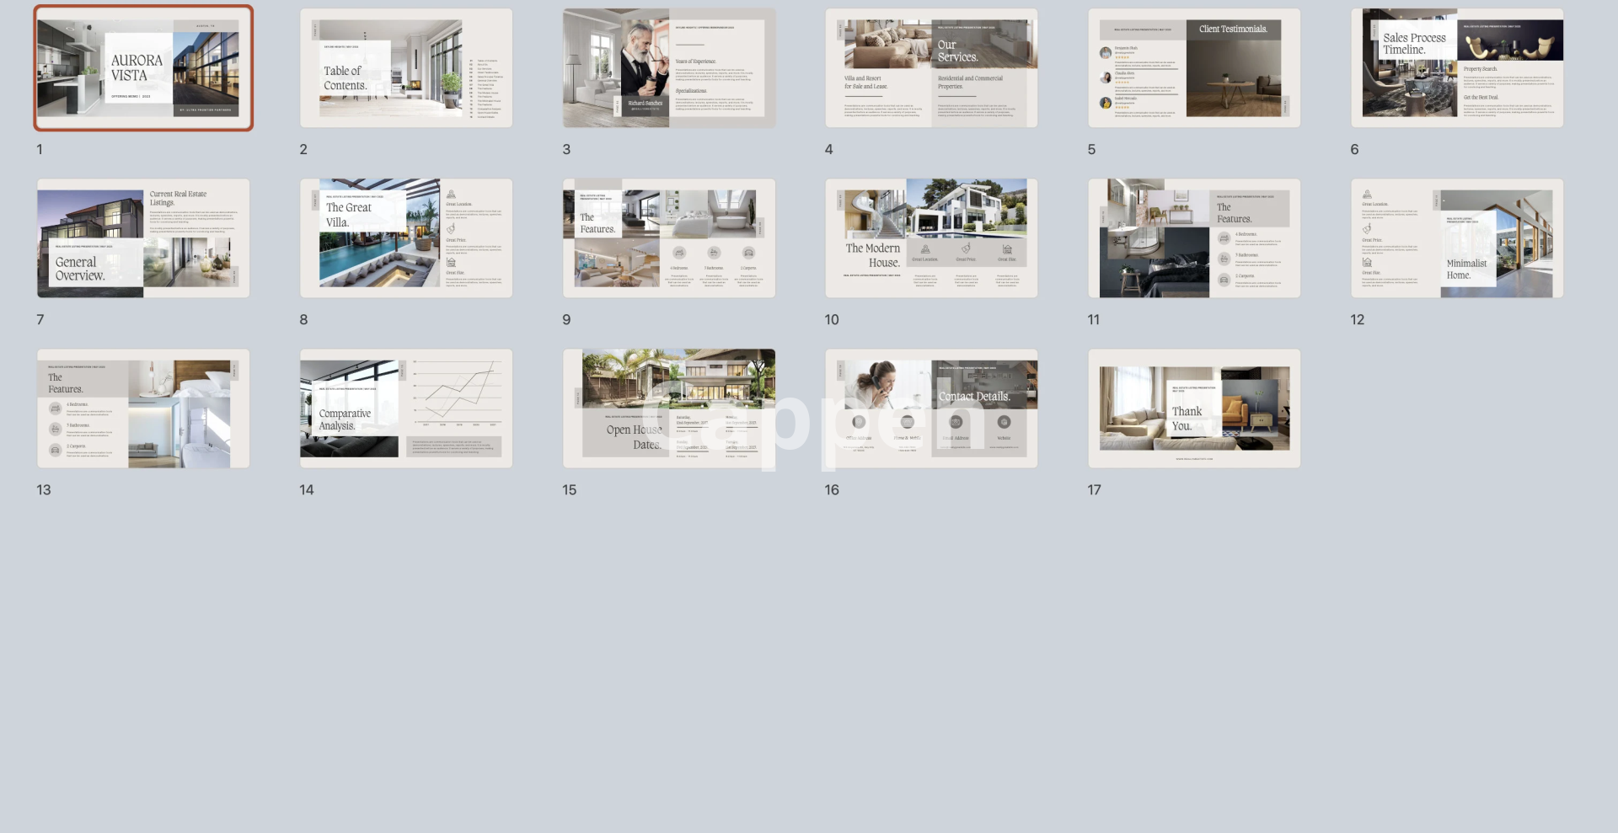
Task: Click The Great Villa slide thumbnail
Action: 406,238
